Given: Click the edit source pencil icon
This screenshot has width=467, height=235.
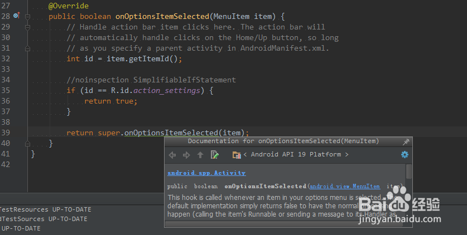Looking at the screenshot, I should pyautogui.click(x=214, y=155).
